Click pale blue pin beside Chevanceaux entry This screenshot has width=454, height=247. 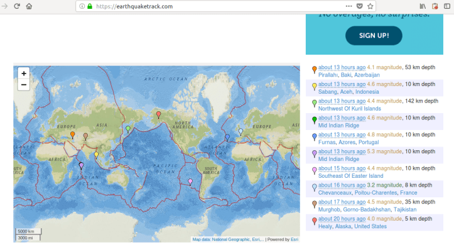(x=315, y=187)
